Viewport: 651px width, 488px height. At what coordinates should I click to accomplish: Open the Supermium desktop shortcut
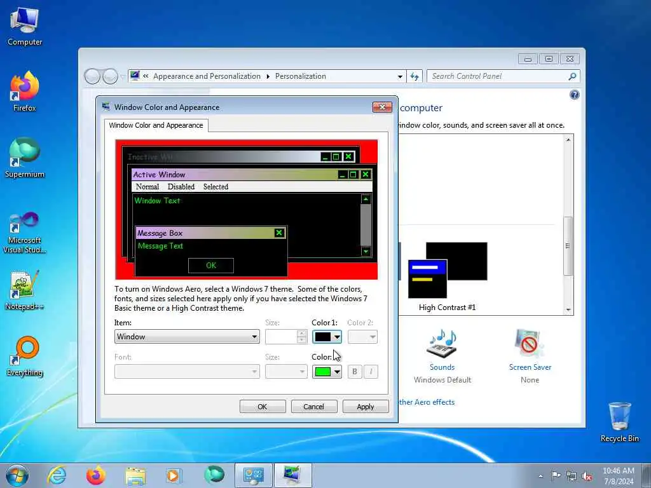coord(25,158)
